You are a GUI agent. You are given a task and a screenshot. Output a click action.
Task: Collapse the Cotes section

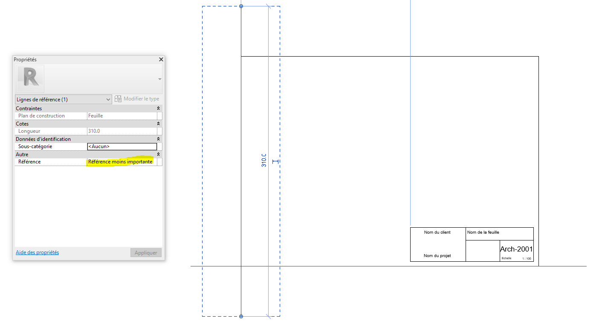click(159, 124)
